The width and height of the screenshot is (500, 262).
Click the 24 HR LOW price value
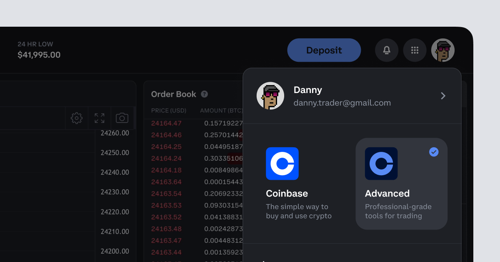click(x=39, y=55)
